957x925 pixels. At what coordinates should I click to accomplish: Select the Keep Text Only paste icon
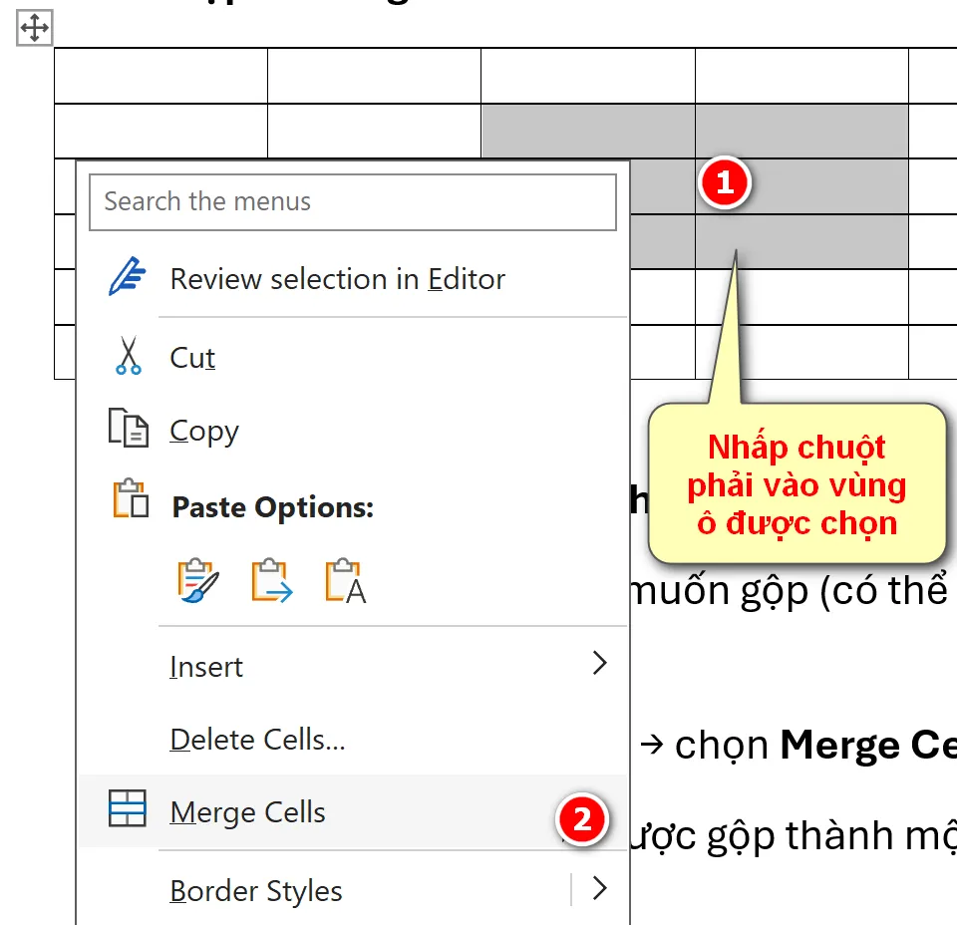click(343, 579)
